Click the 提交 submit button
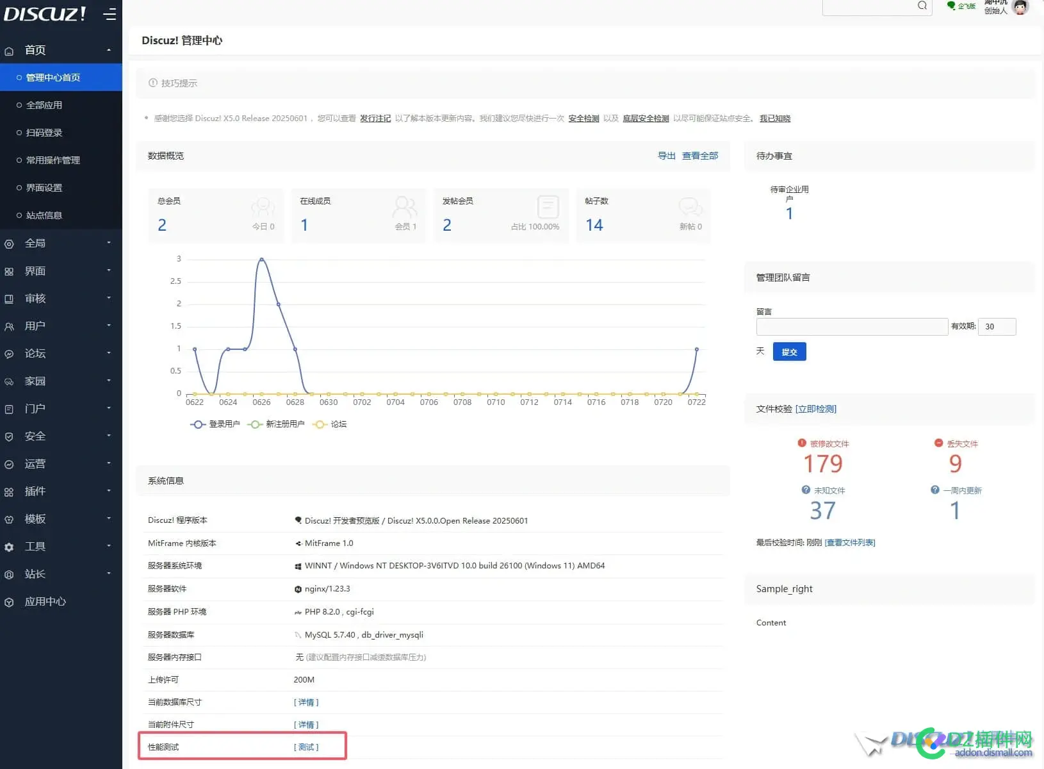This screenshot has width=1044, height=769. [x=789, y=351]
